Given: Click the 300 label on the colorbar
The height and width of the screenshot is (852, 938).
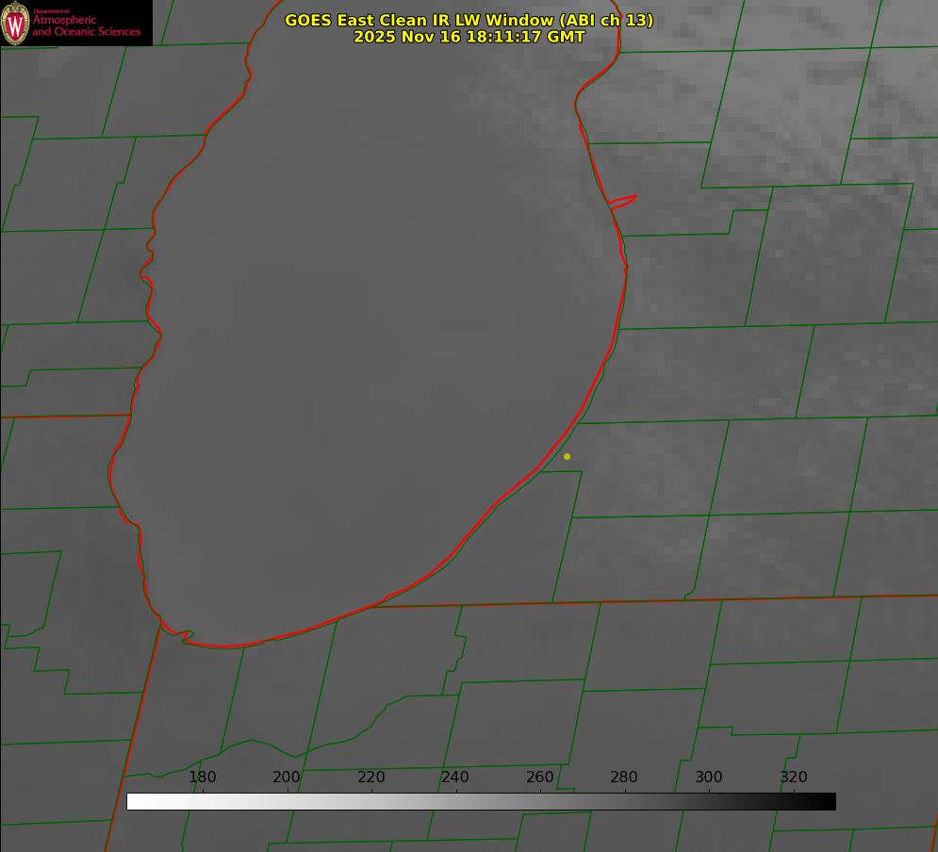Looking at the screenshot, I should click(x=709, y=778).
